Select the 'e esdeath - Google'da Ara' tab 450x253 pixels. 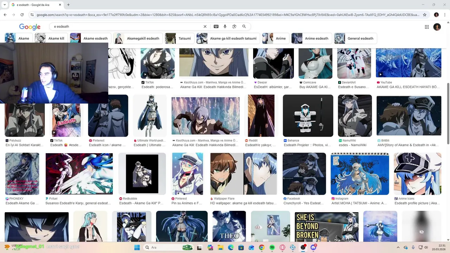point(36,5)
